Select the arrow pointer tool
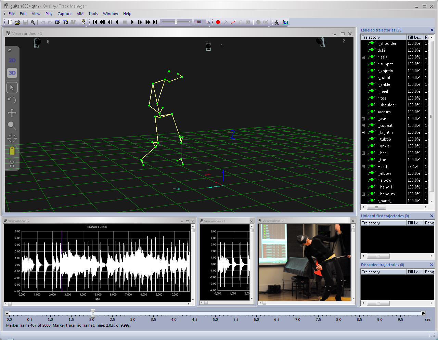Image resolution: width=438 pixels, height=340 pixels. pos(12,88)
